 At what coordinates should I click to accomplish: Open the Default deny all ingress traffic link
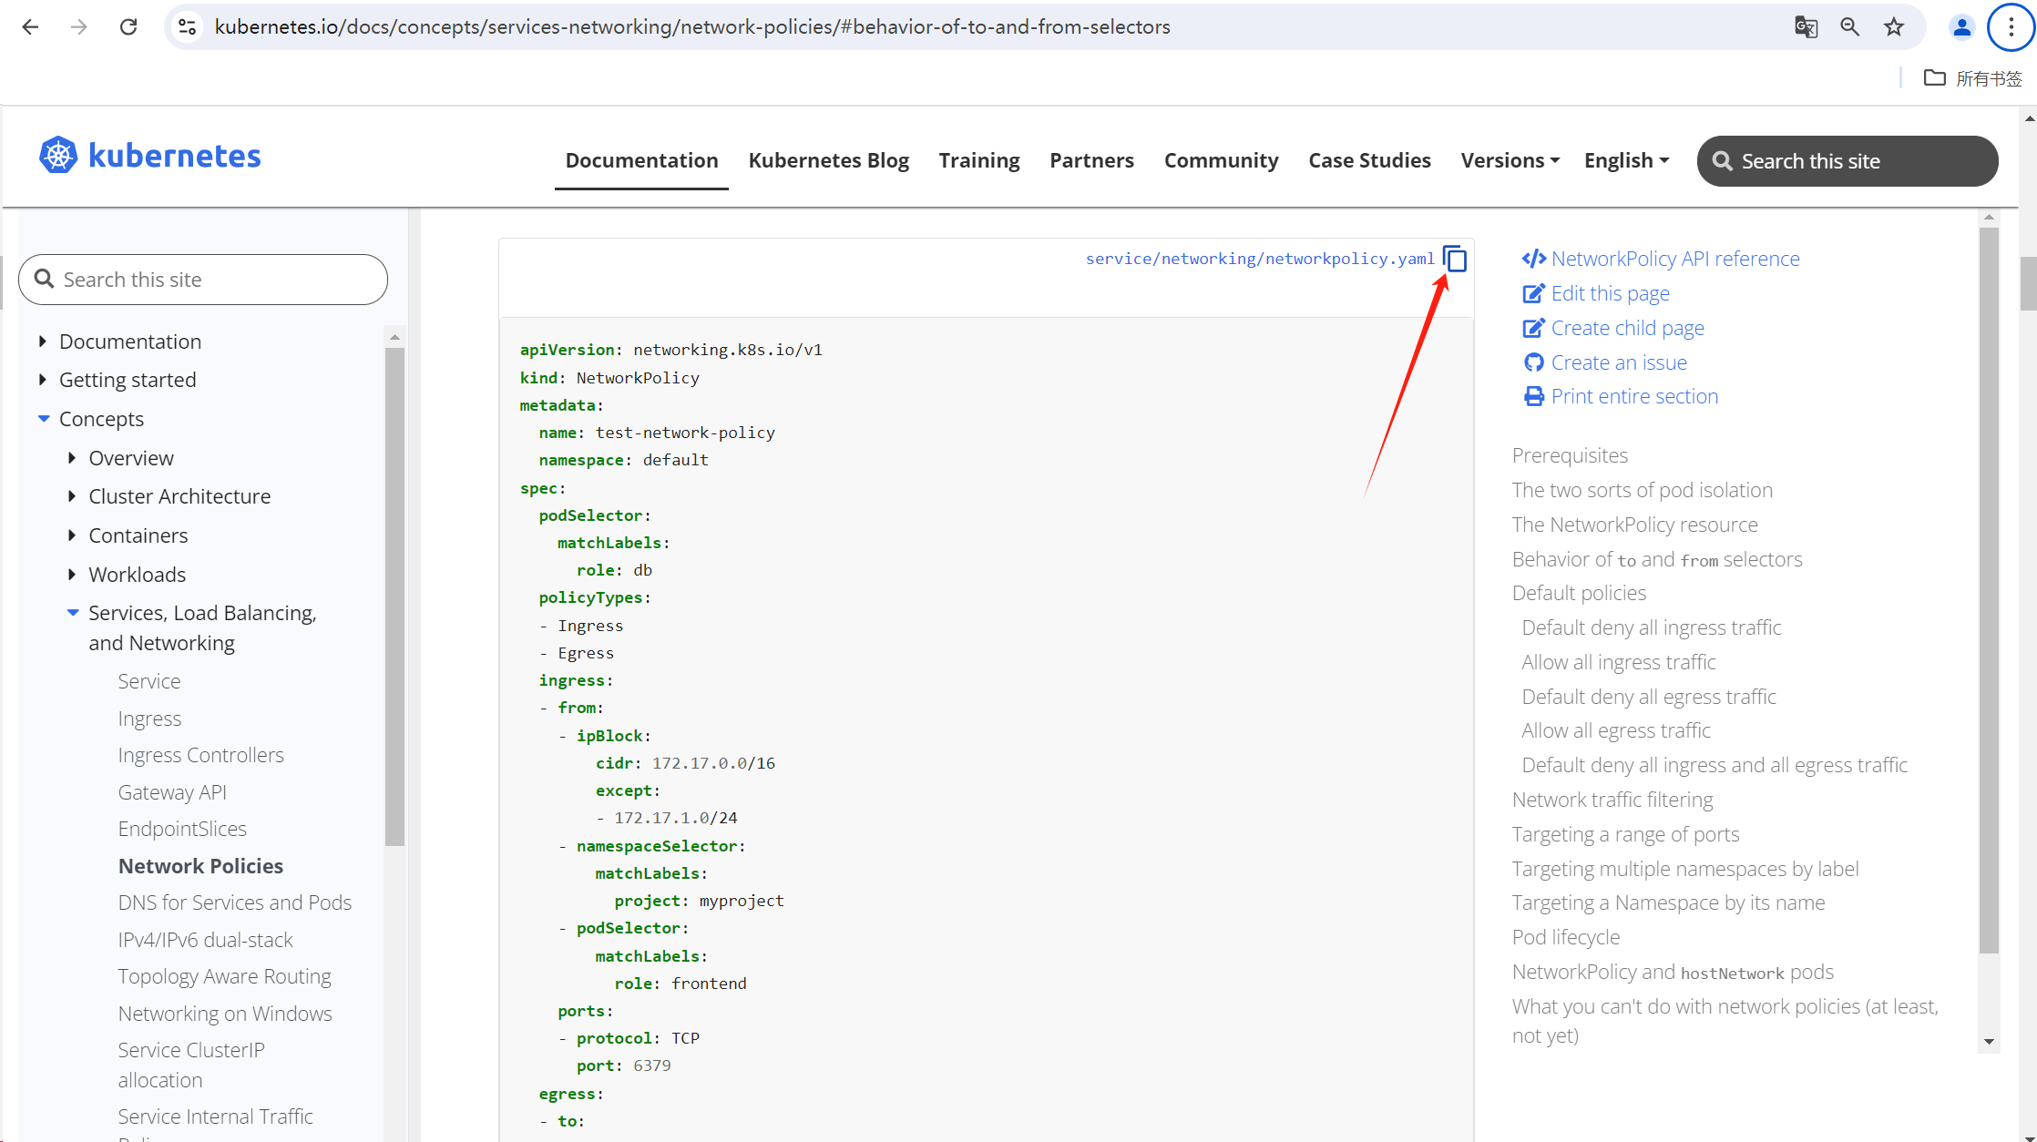point(1651,627)
